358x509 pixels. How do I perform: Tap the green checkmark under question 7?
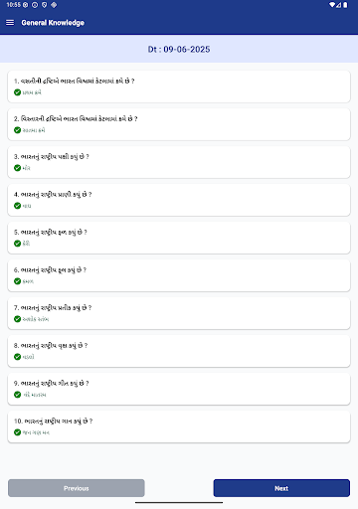coord(18,319)
